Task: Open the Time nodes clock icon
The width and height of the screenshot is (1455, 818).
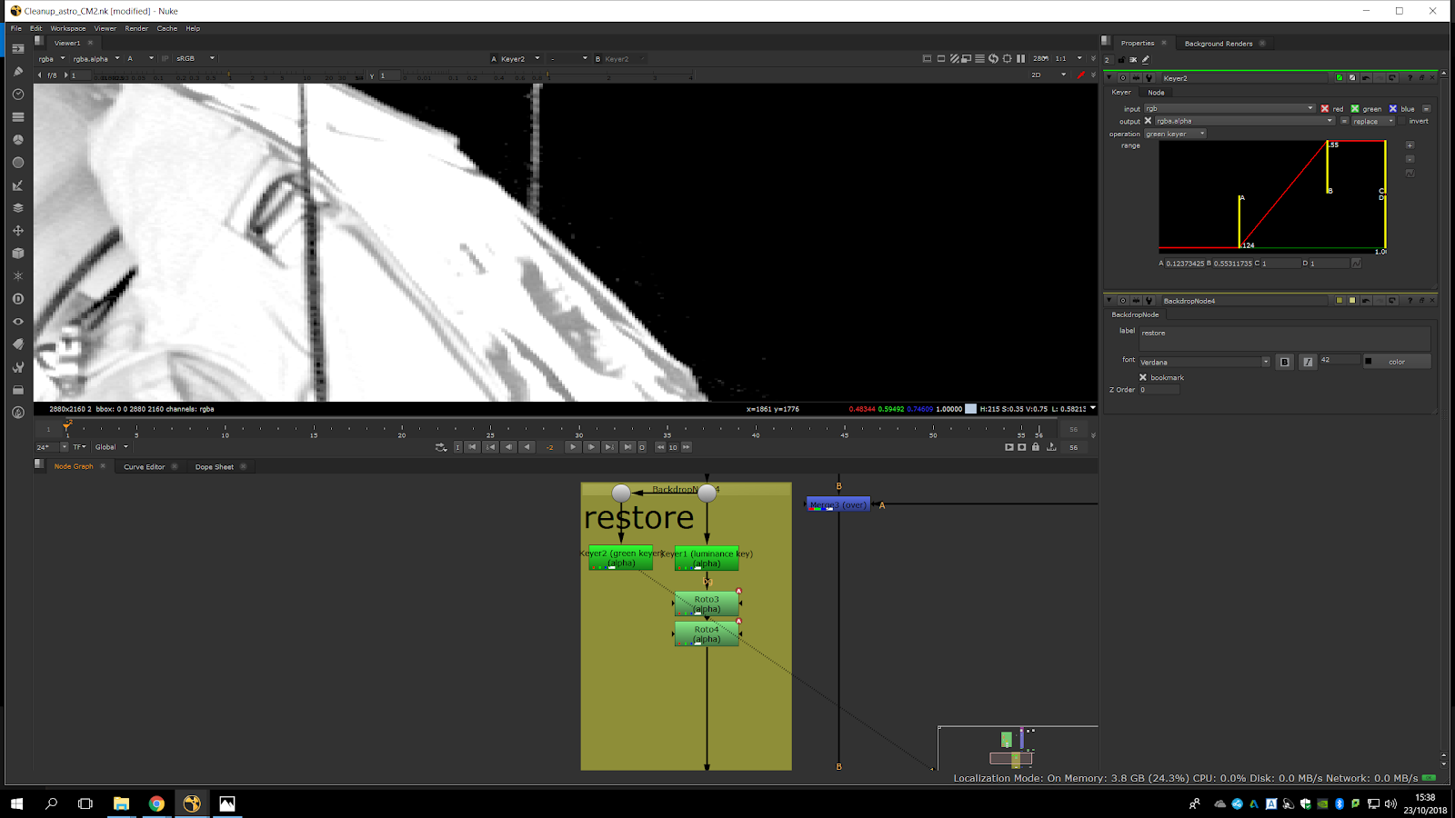Action: coord(17,95)
